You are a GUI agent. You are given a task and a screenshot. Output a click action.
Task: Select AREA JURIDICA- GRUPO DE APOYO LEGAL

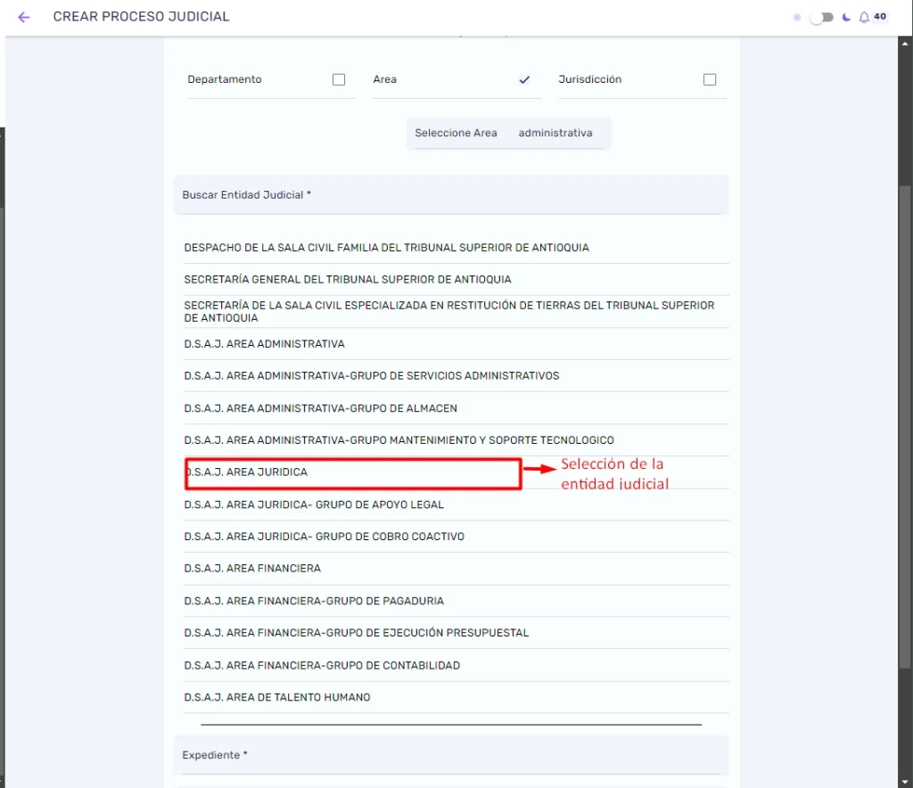pos(456,505)
